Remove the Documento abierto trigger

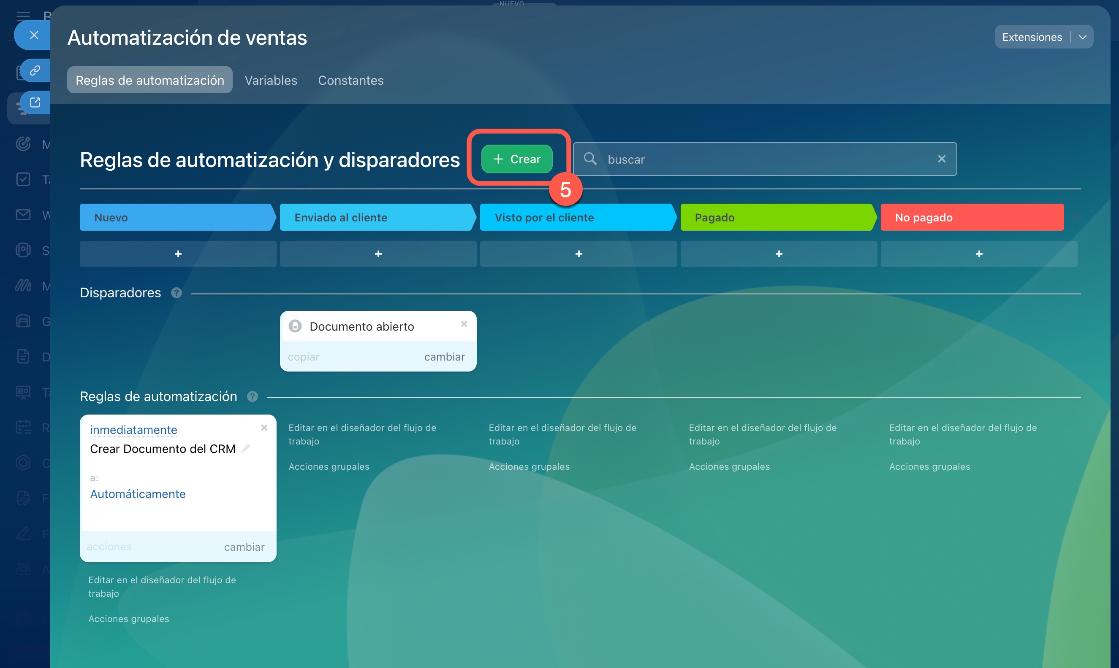click(x=464, y=324)
